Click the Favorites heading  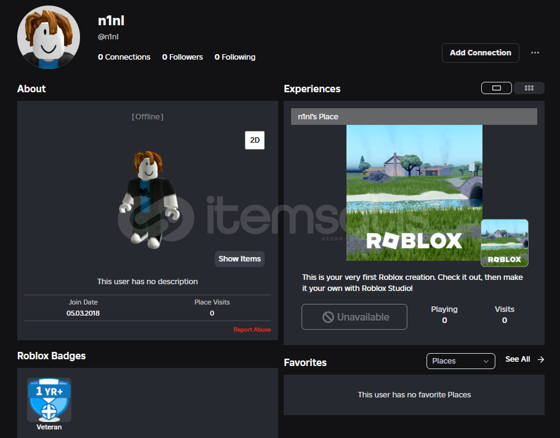305,363
